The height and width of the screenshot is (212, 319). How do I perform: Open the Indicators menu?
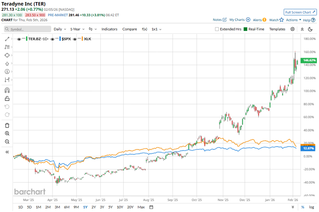[x=109, y=29]
